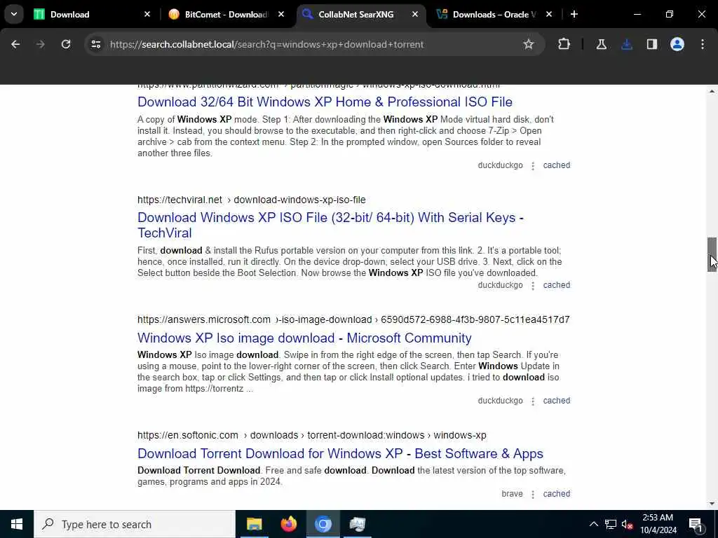Reload the current page
Viewport: 718px width, 538px height.
[x=66, y=44]
